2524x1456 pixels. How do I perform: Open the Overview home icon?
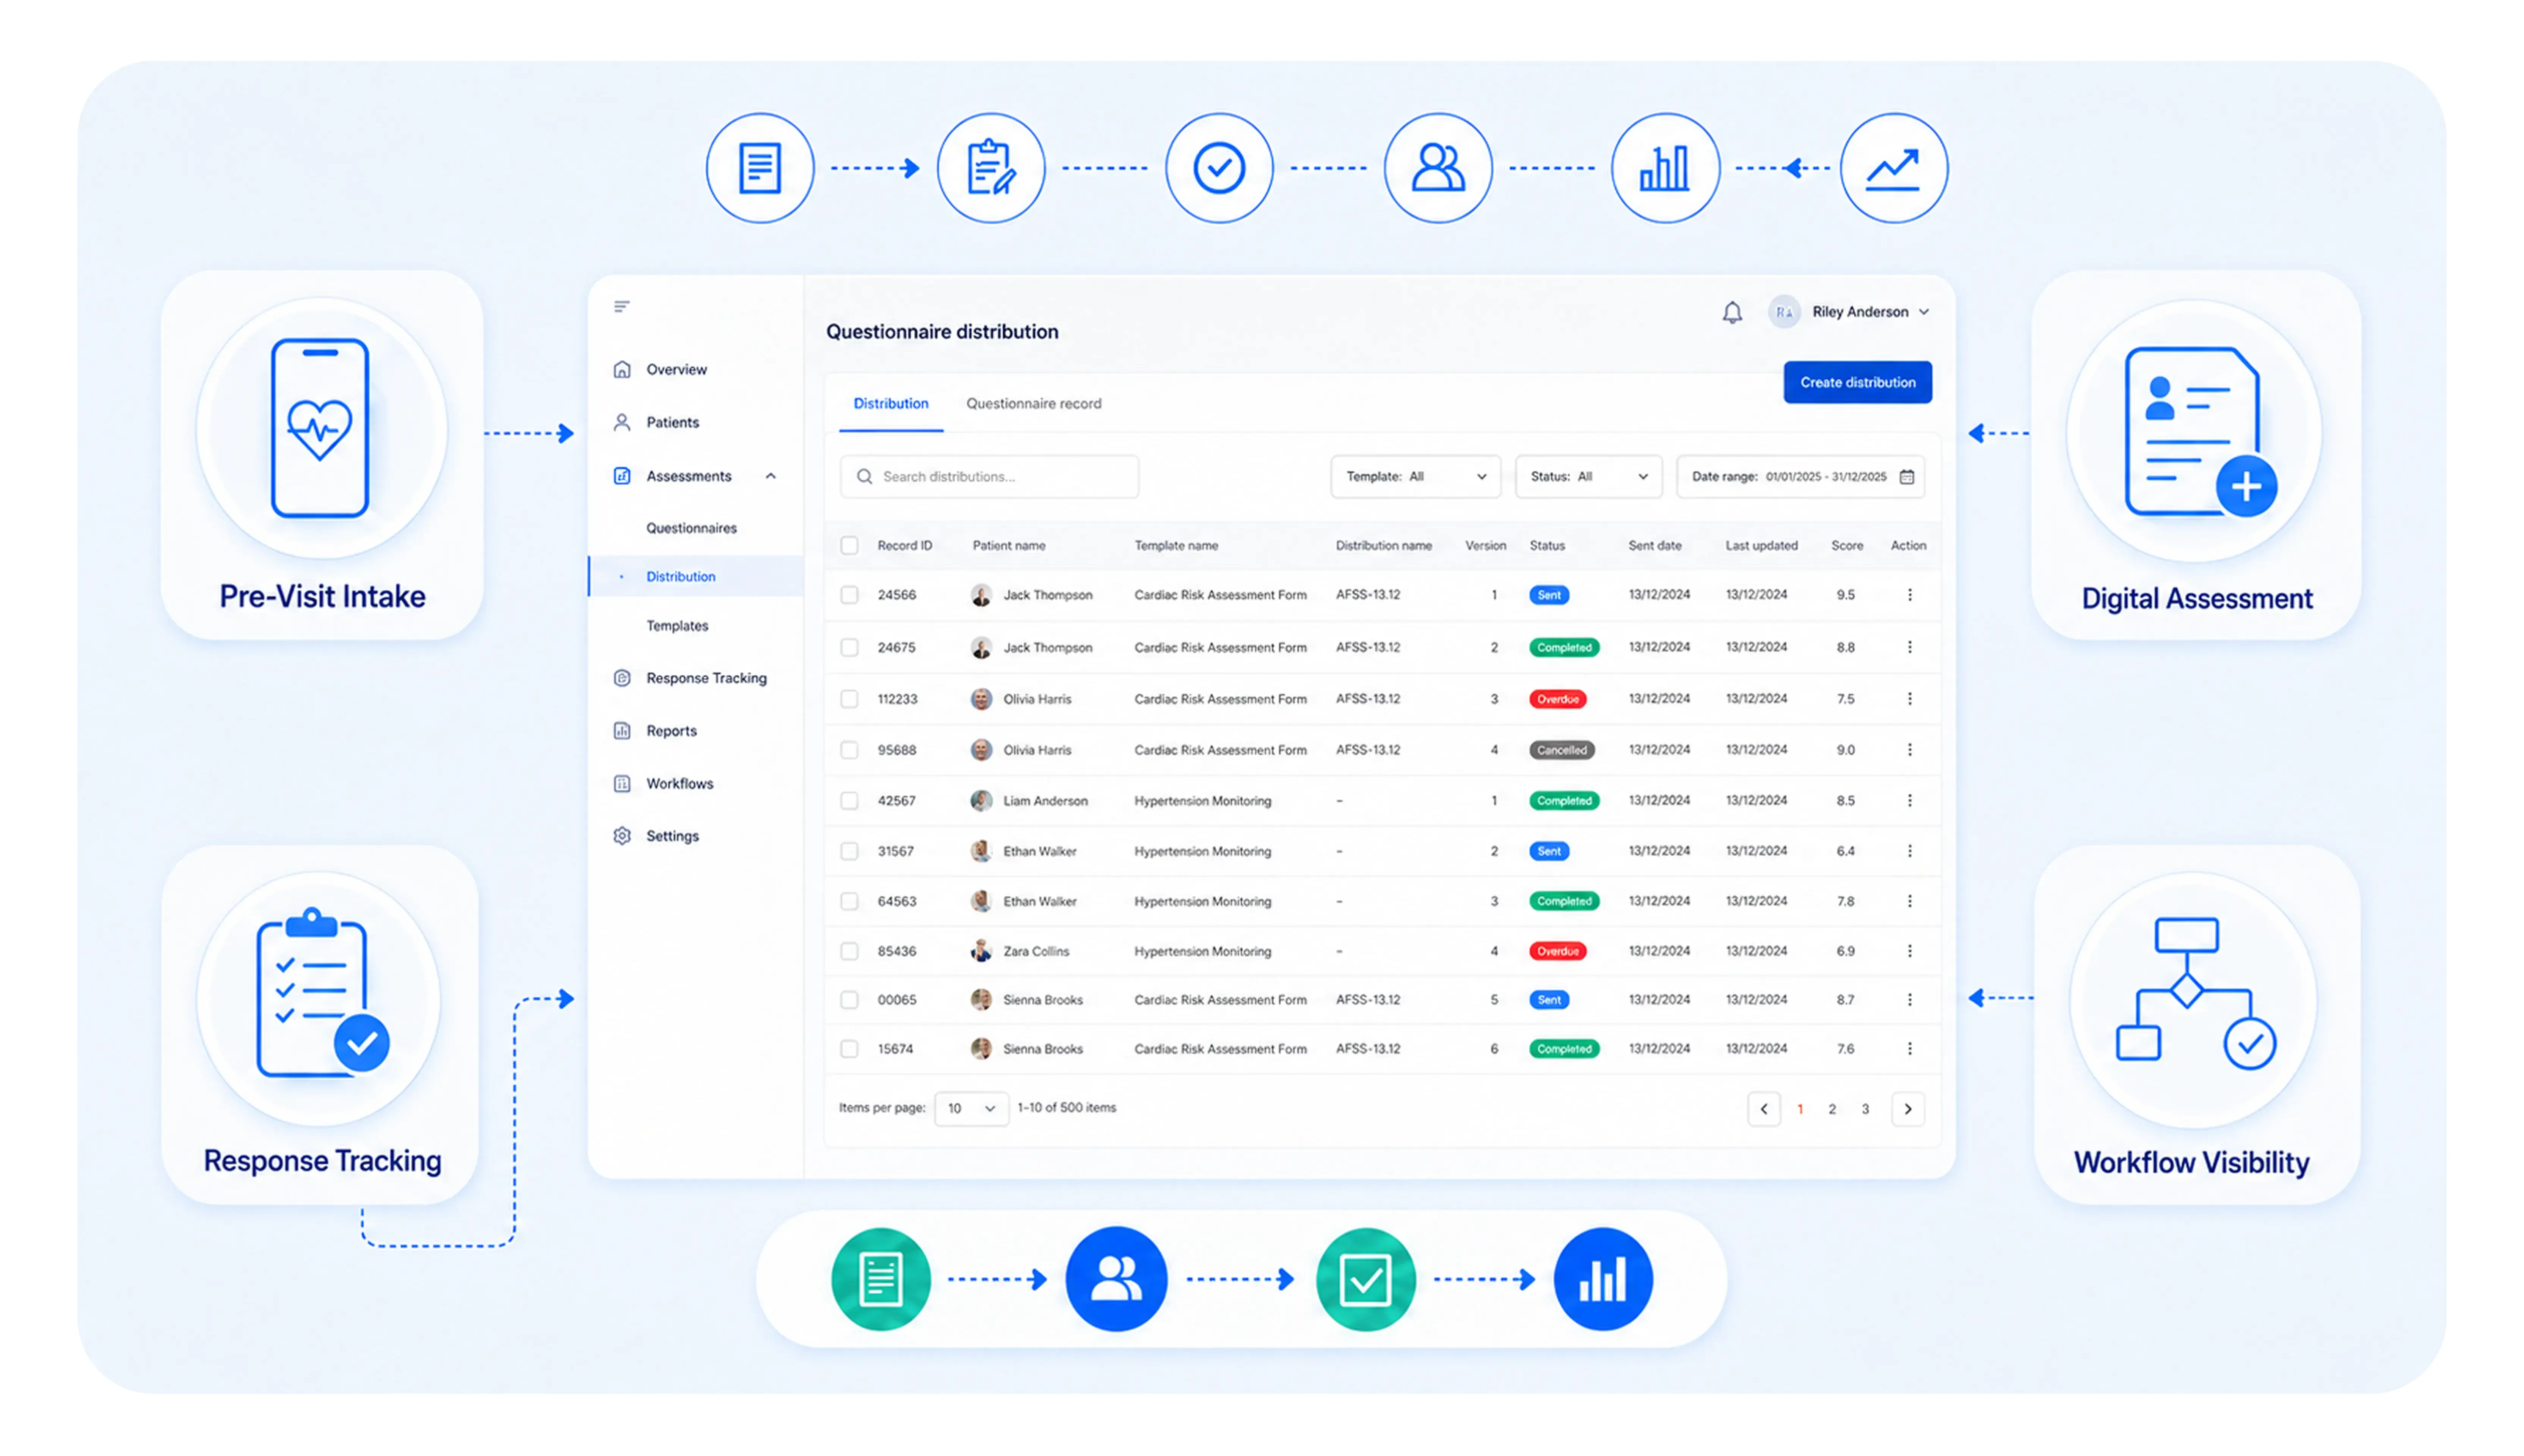(x=622, y=369)
